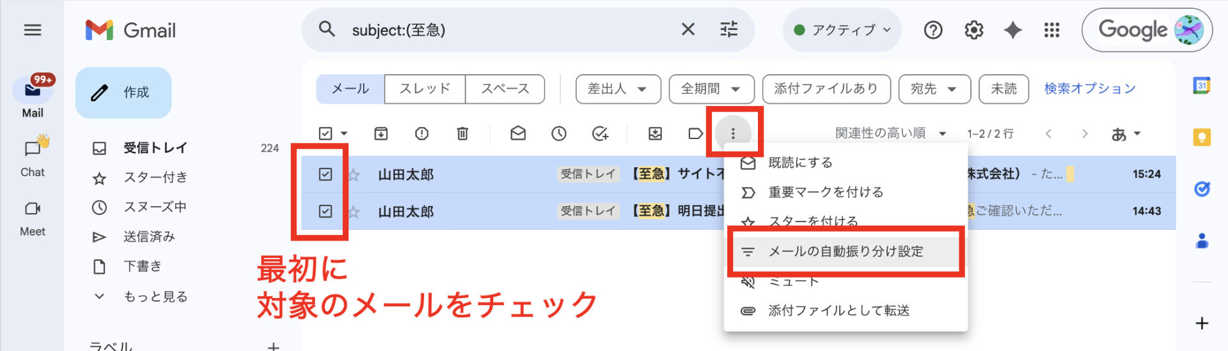
Task: Add selected emails to Tasks
Action: (x=600, y=133)
